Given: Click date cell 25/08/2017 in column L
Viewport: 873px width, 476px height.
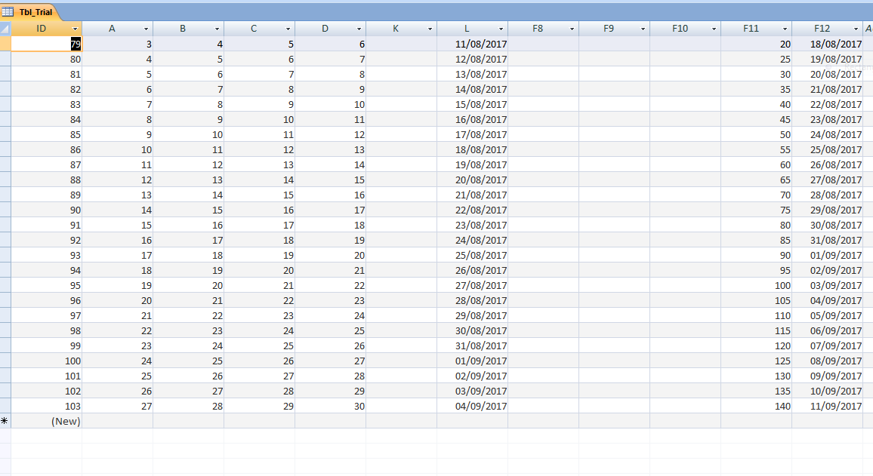Looking at the screenshot, I should click(473, 255).
